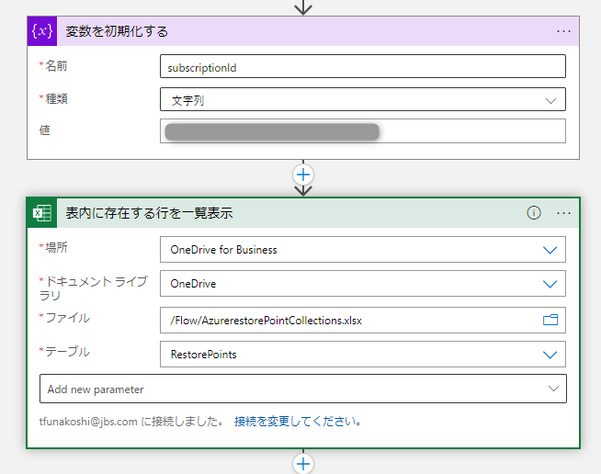Open the 場所 location dropdown
This screenshot has width=601, height=474.
(550, 250)
